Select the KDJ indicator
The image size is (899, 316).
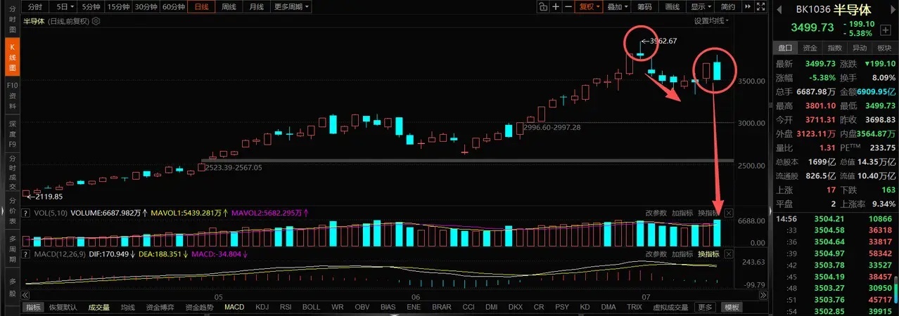(262, 308)
